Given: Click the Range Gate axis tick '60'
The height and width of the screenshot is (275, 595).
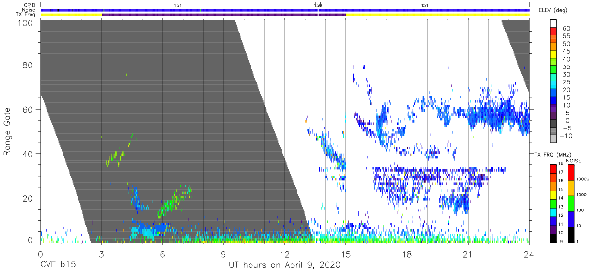Looking at the screenshot, I should pos(28,110).
